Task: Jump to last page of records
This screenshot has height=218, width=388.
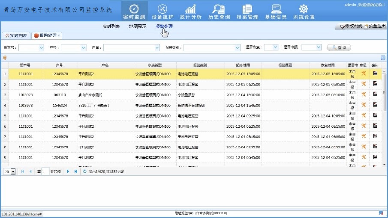Action: 76,171
